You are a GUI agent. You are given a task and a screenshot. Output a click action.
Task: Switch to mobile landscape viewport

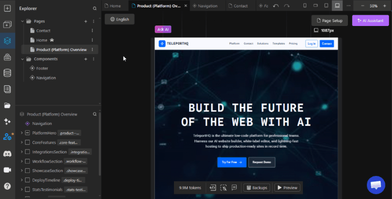point(316,5)
